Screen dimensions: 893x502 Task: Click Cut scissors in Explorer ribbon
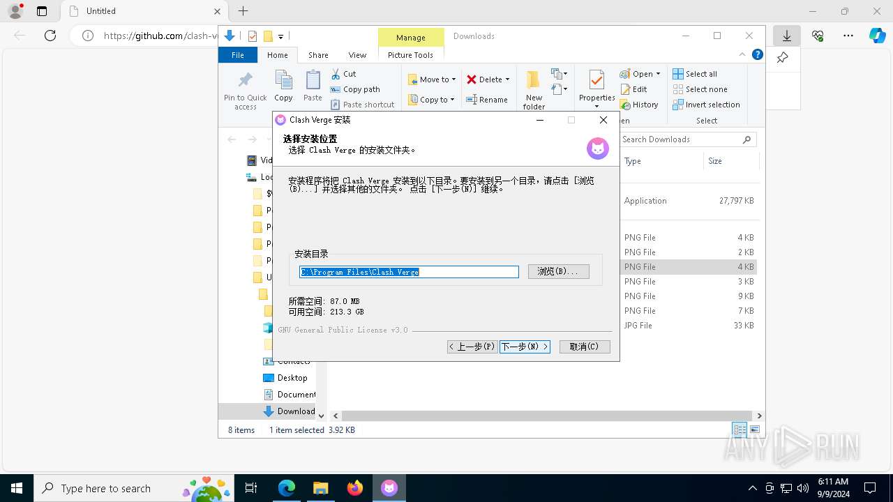(343, 74)
